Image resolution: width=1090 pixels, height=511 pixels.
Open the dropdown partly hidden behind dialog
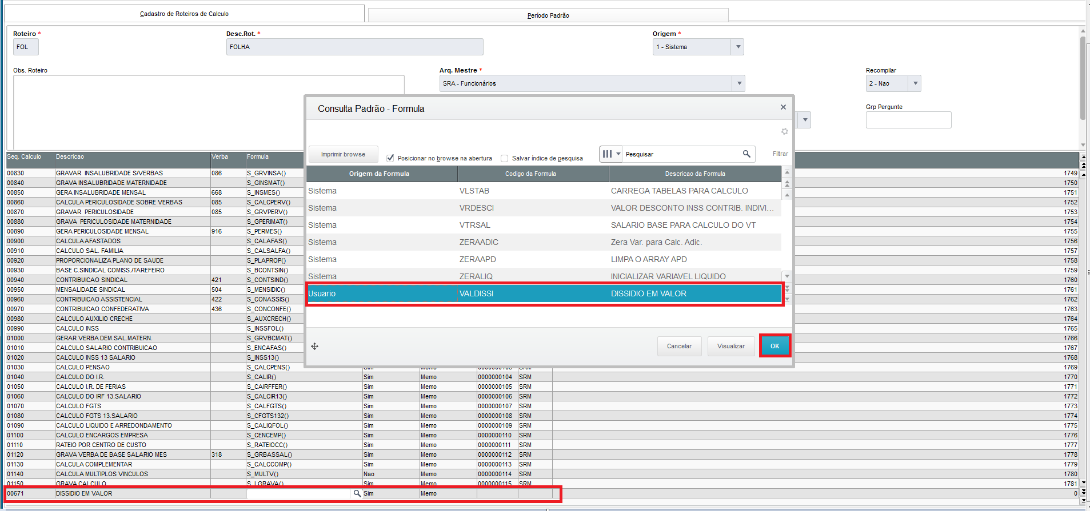(805, 120)
